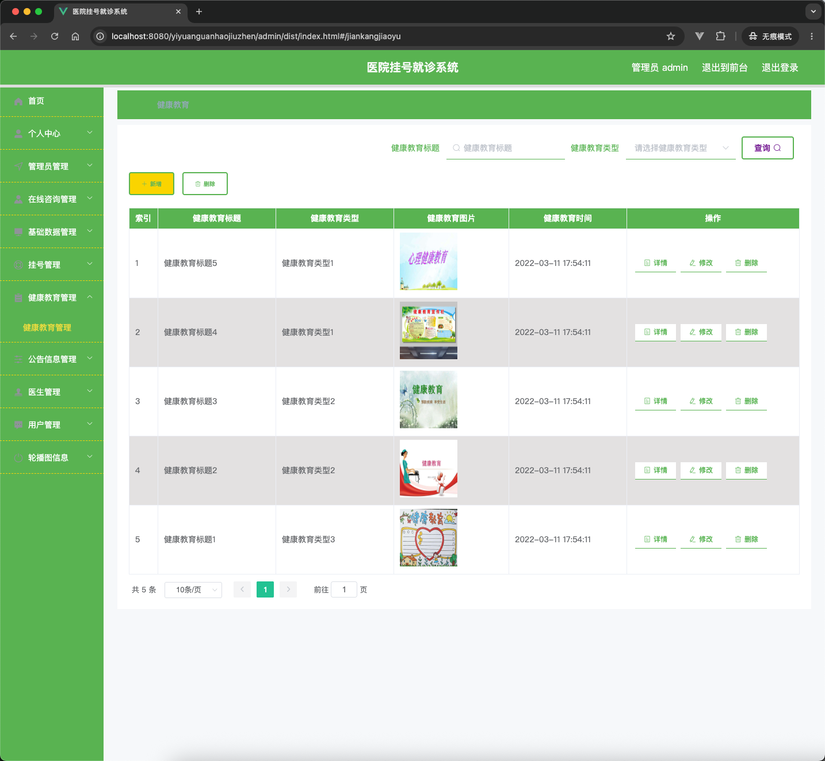Click the icon next to 管理员管理
This screenshot has width=825, height=761.
(18, 166)
